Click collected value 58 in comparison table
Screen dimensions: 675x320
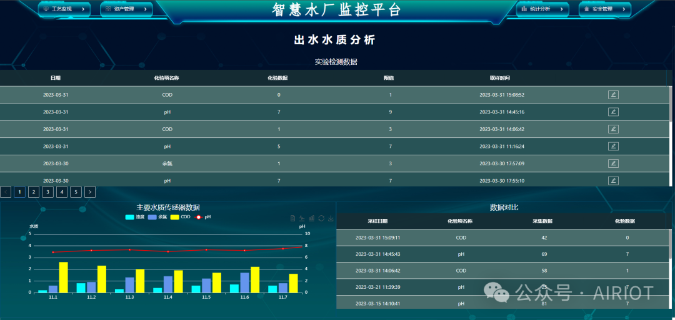tap(544, 271)
